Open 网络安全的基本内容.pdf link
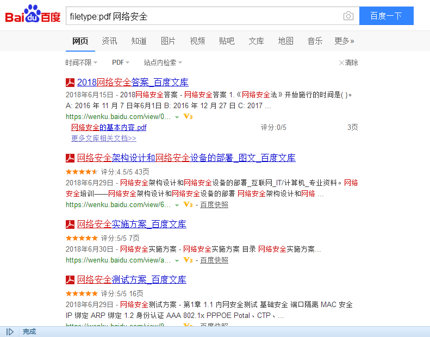The height and width of the screenshot is (337, 430). pos(109,128)
